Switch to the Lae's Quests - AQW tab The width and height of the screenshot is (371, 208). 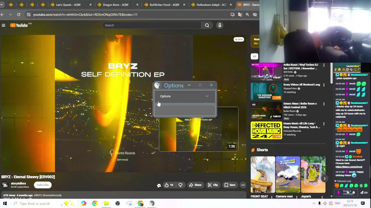click(71, 5)
